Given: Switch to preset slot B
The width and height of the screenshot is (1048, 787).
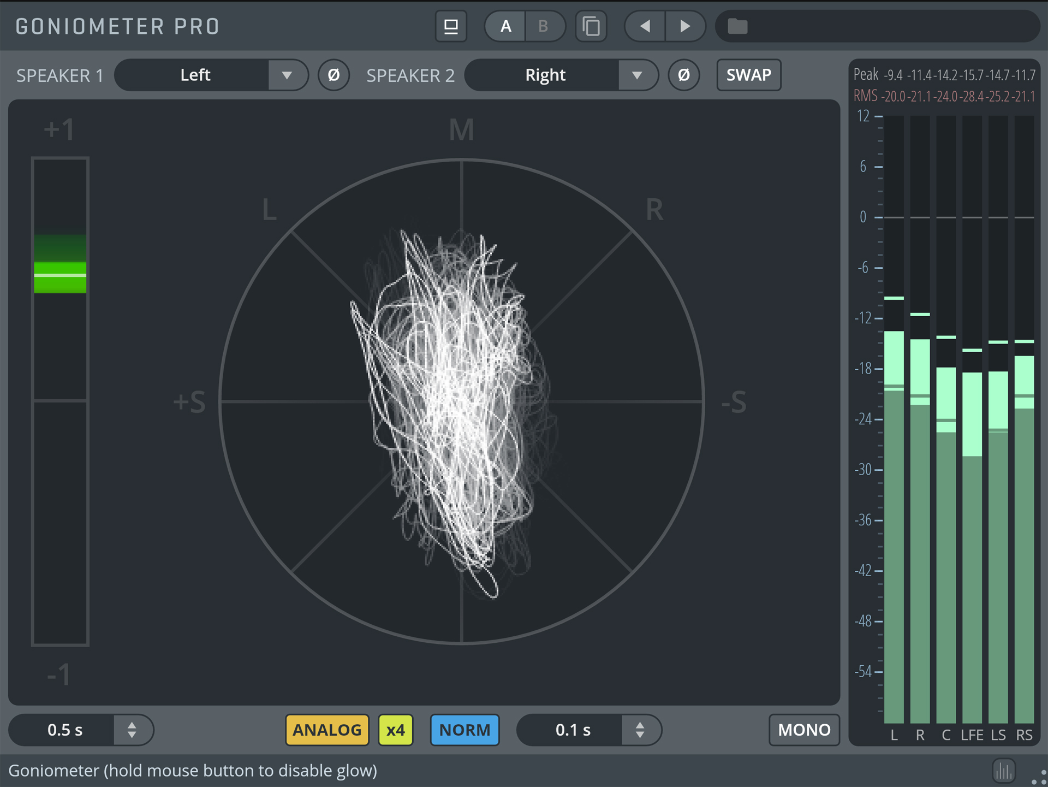Looking at the screenshot, I should click(543, 26).
